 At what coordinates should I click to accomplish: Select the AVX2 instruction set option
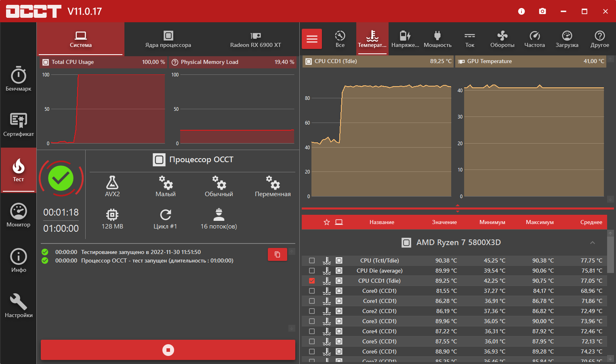[x=112, y=186]
